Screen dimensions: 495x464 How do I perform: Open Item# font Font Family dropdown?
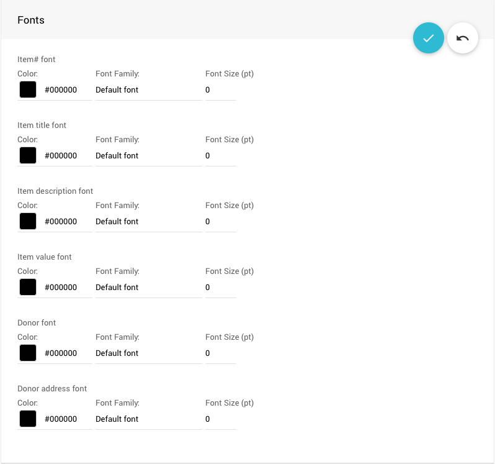pyautogui.click(x=148, y=90)
